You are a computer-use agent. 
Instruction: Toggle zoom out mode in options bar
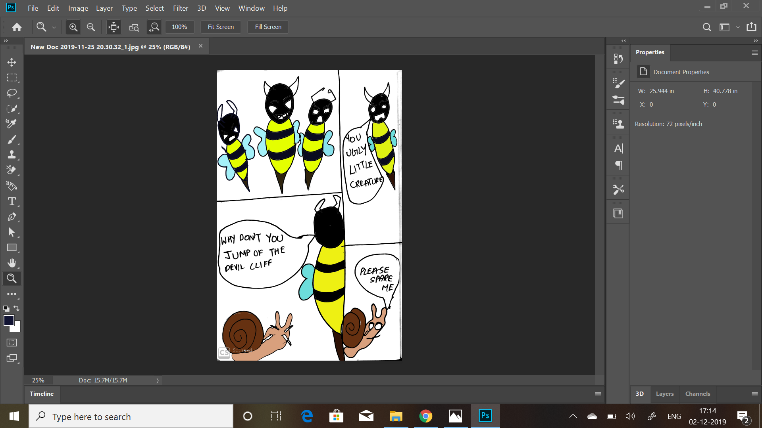pyautogui.click(x=91, y=27)
